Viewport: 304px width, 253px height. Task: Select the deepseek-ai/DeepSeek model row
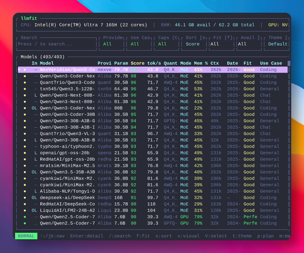(153, 198)
